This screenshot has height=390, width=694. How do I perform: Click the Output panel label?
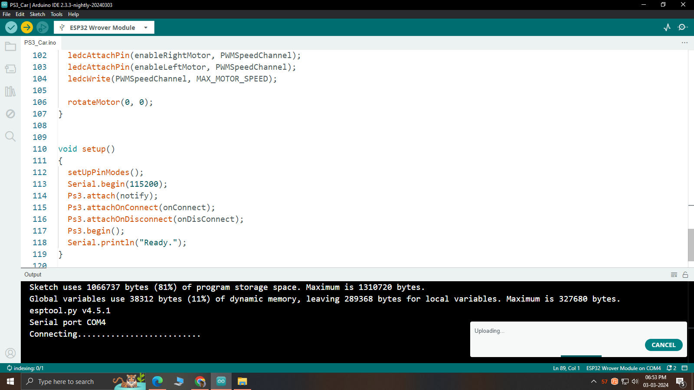(33, 274)
